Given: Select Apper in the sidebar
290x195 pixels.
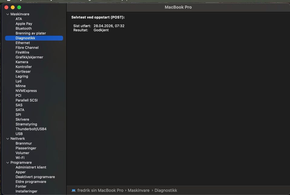Looking at the screenshot, I should 21,172.
